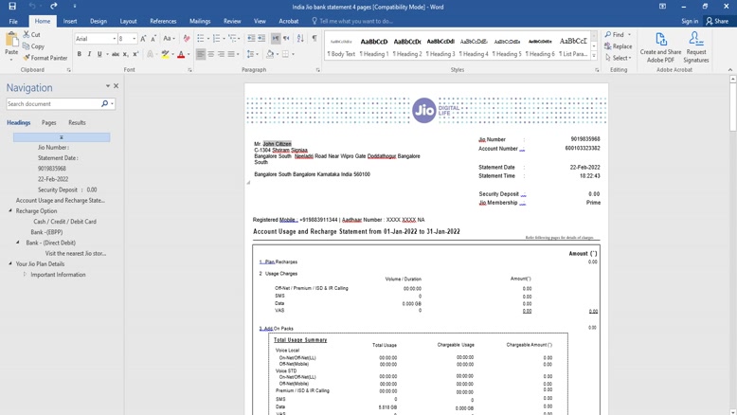Click the Show/Hide paragraph marks icon

pyautogui.click(x=315, y=38)
